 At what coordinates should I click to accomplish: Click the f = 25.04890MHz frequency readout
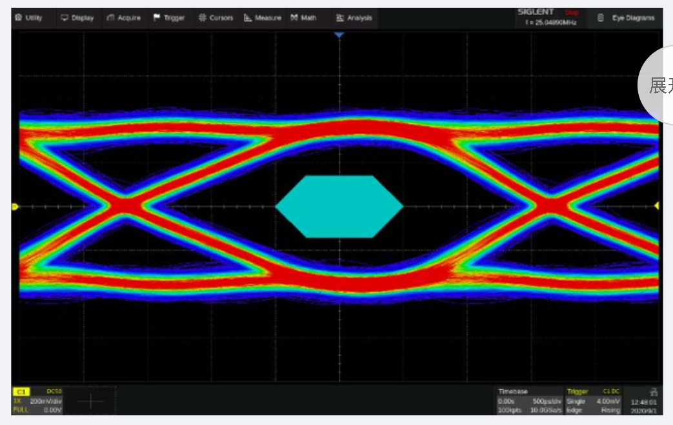(x=550, y=23)
